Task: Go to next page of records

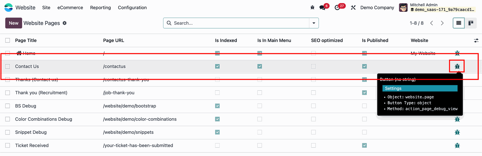Action: (442, 23)
